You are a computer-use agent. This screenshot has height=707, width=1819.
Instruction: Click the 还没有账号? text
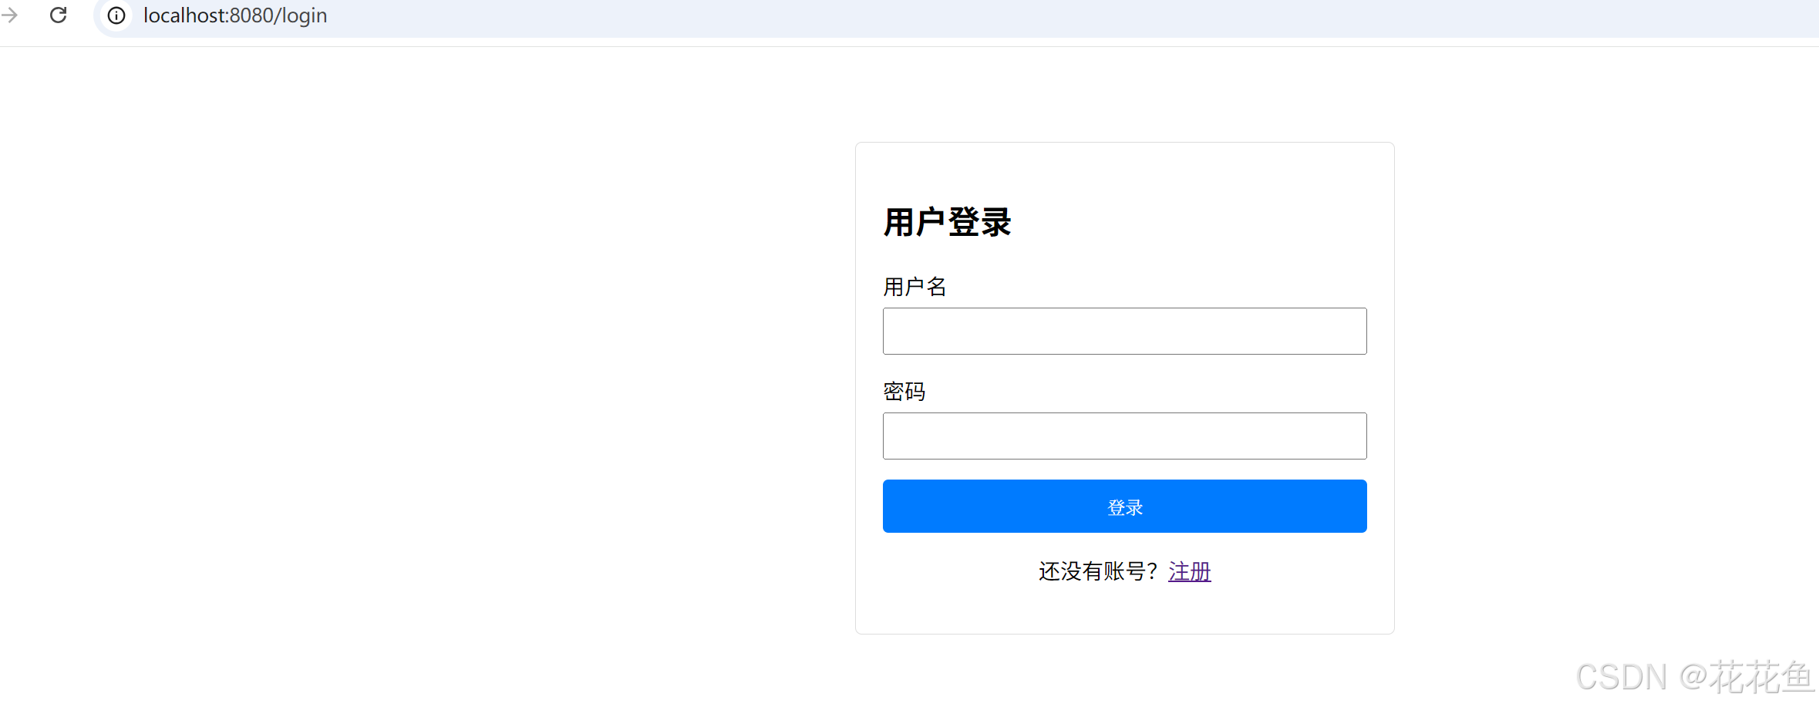pyautogui.click(x=1098, y=571)
